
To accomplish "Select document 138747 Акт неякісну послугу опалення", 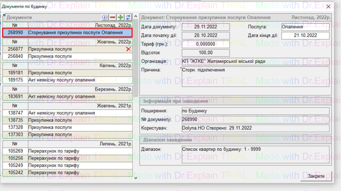I will [x=67, y=113].
